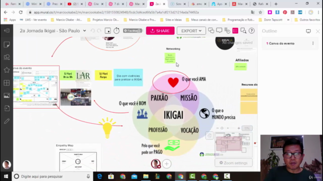This screenshot has width=323, height=181.
Task: Start the timer tool
Action: [117, 31]
